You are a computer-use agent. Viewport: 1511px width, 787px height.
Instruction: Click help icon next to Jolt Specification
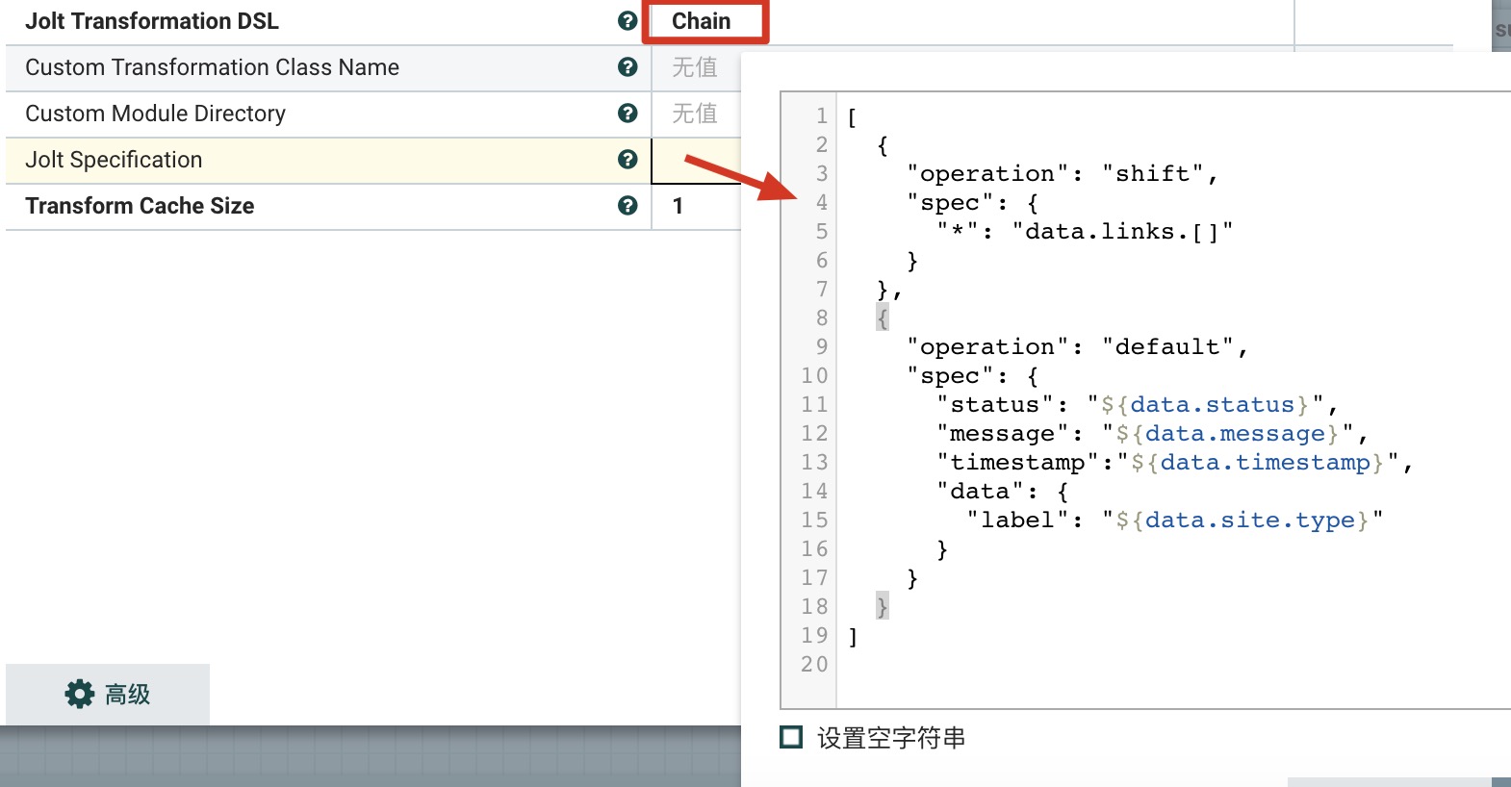click(x=627, y=160)
